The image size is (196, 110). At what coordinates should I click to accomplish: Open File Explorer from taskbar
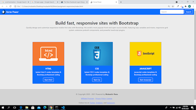(27, 107)
